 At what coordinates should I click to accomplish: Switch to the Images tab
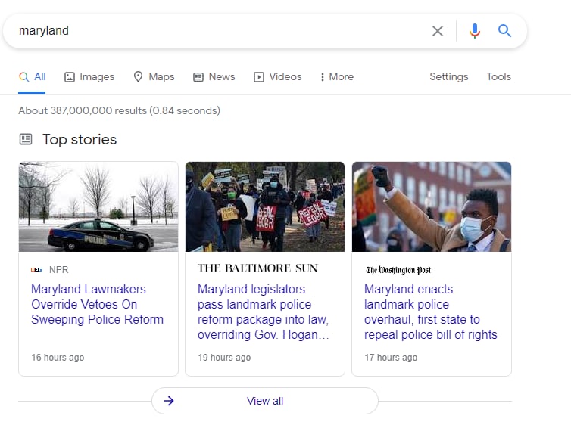(89, 76)
